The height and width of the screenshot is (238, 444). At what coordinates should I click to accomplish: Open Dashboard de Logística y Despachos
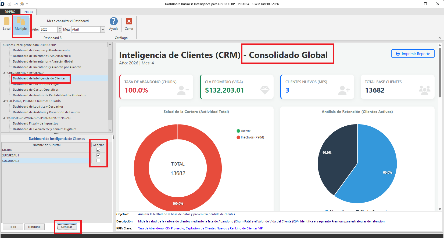(38, 107)
